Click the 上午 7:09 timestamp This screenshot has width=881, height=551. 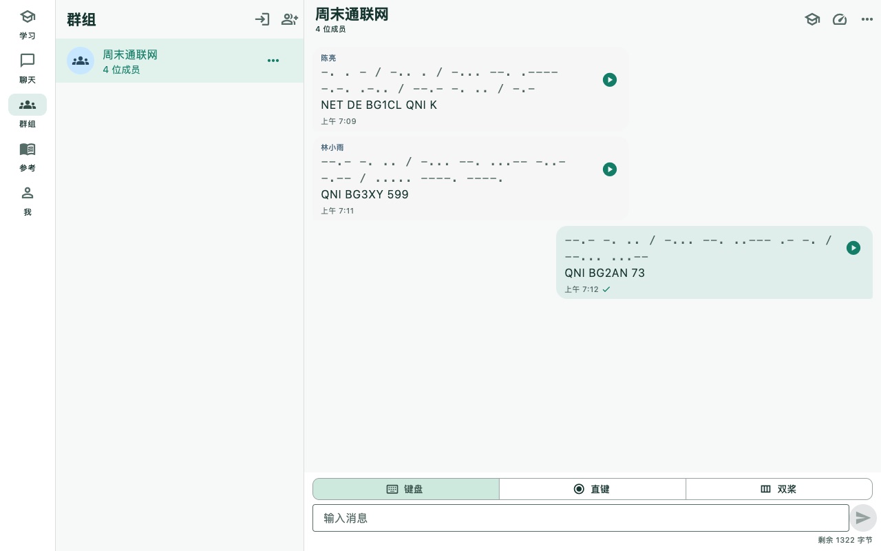339,121
